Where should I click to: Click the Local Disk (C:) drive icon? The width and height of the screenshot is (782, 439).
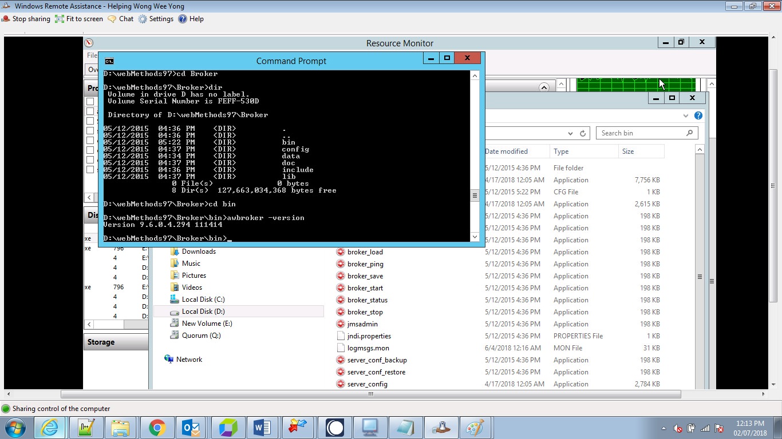tap(175, 300)
